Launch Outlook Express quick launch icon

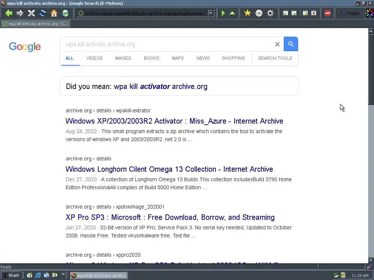pos(46,276)
